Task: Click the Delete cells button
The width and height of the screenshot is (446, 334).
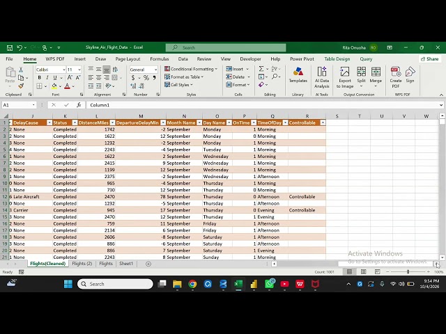Action: coord(238,77)
